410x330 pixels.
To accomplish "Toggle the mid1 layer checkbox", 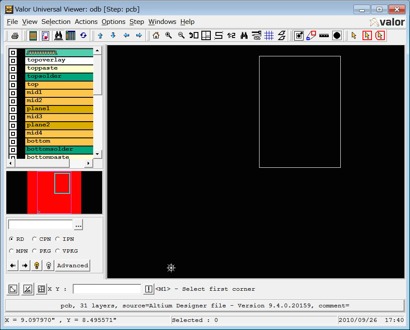I will click(x=13, y=93).
